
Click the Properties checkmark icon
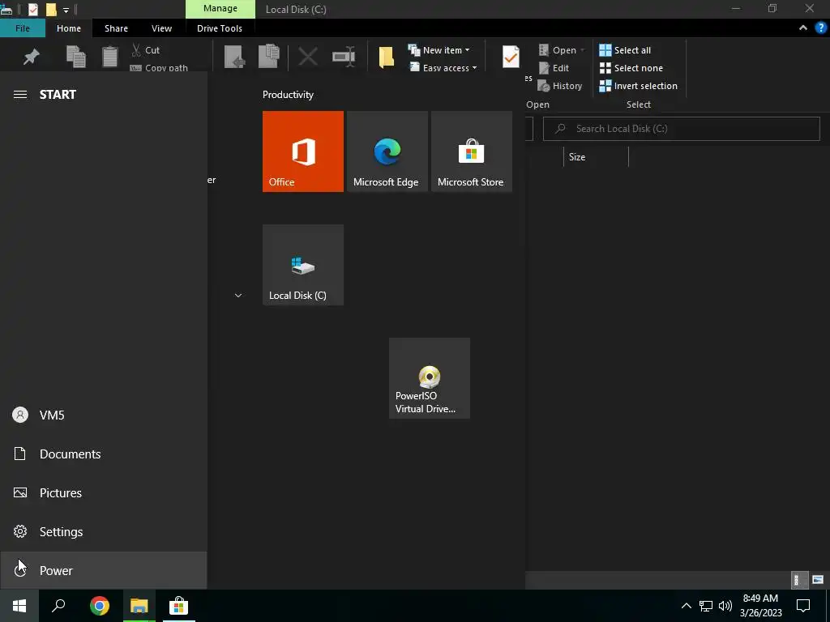click(x=511, y=56)
